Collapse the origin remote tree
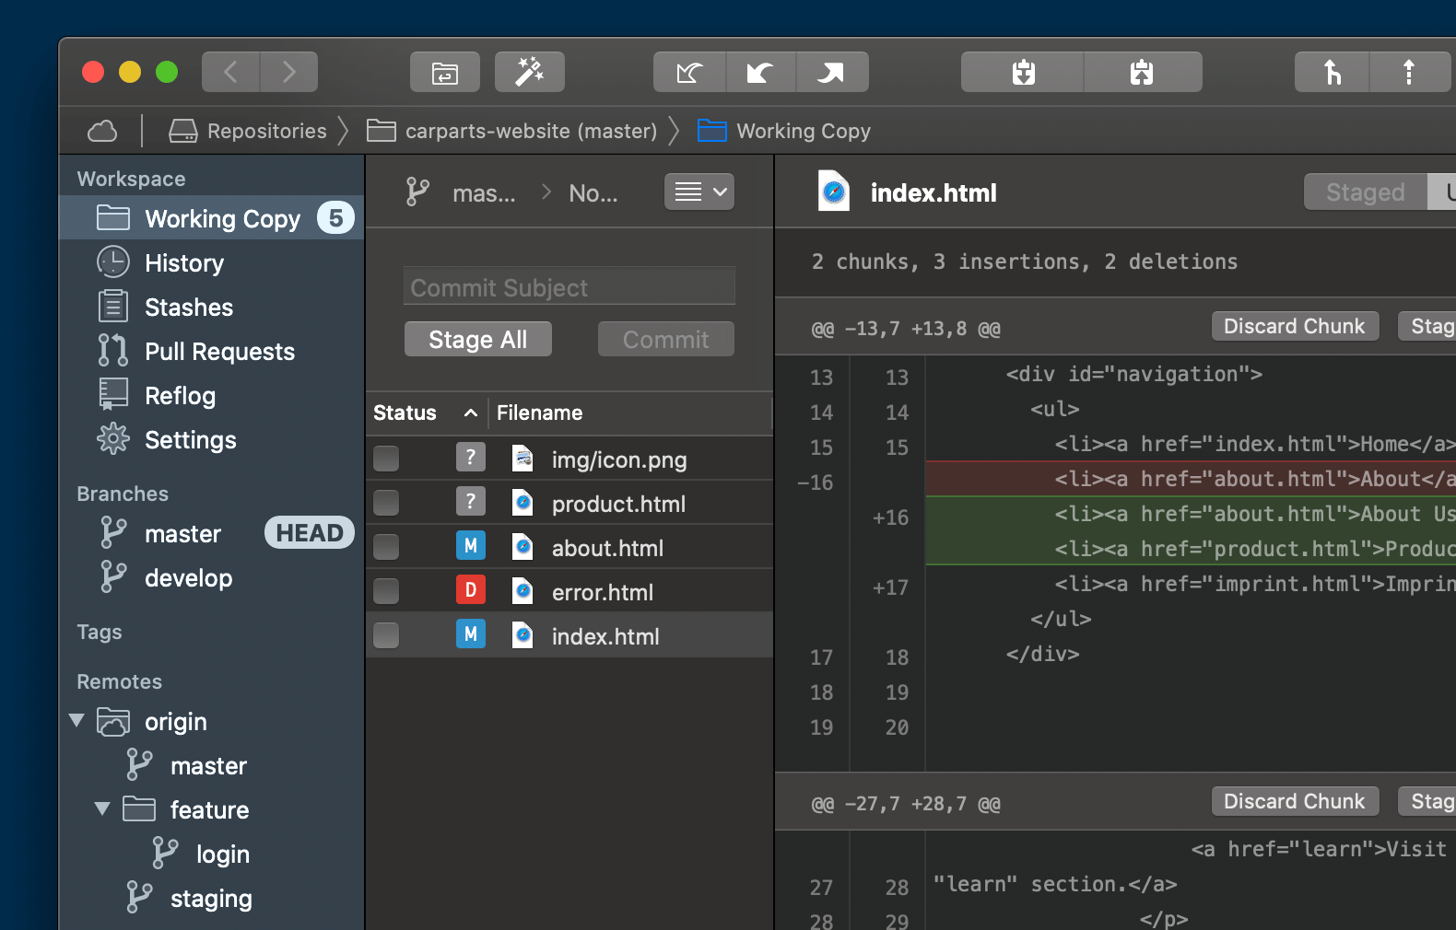1456x930 pixels. (77, 721)
